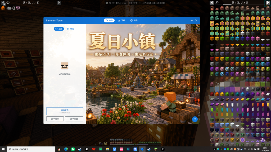Click the 启动游戏 SummerTown launch button
Viewport: 271px width, 152px height.
(x=65, y=111)
